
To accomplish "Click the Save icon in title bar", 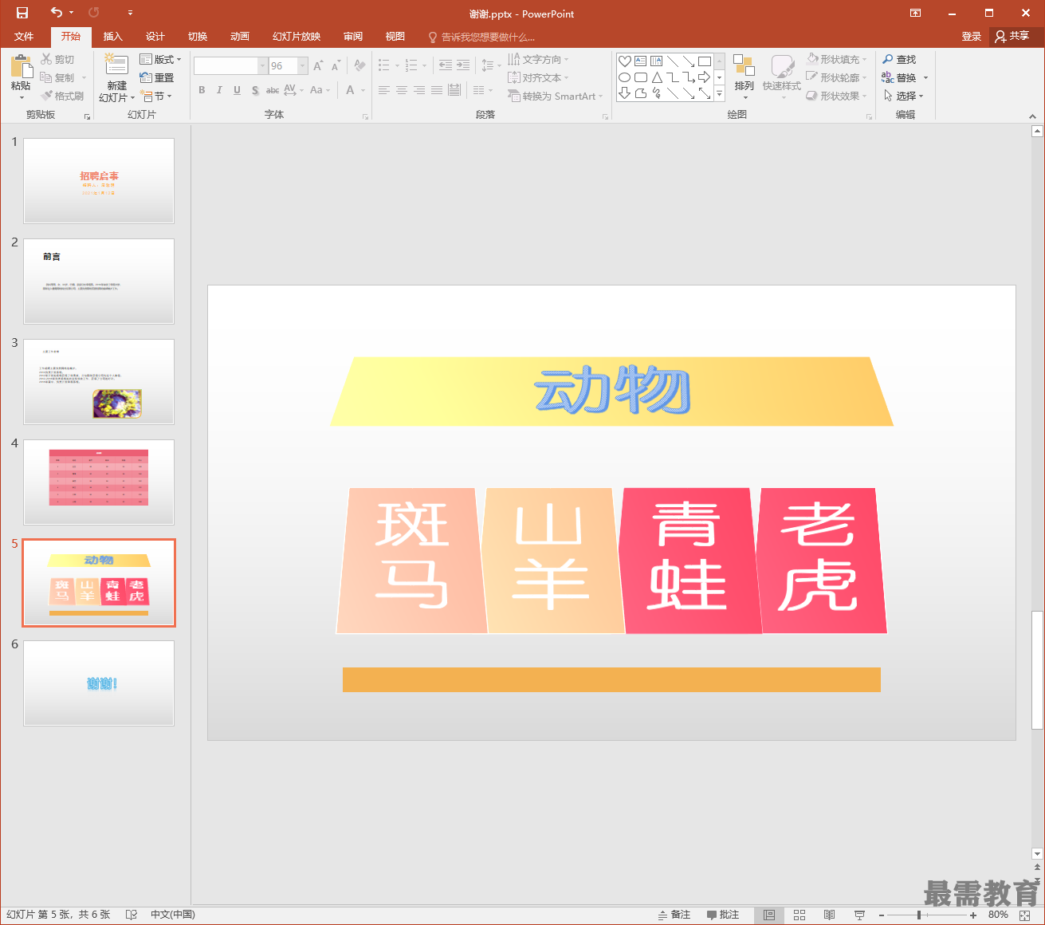I will tap(22, 13).
